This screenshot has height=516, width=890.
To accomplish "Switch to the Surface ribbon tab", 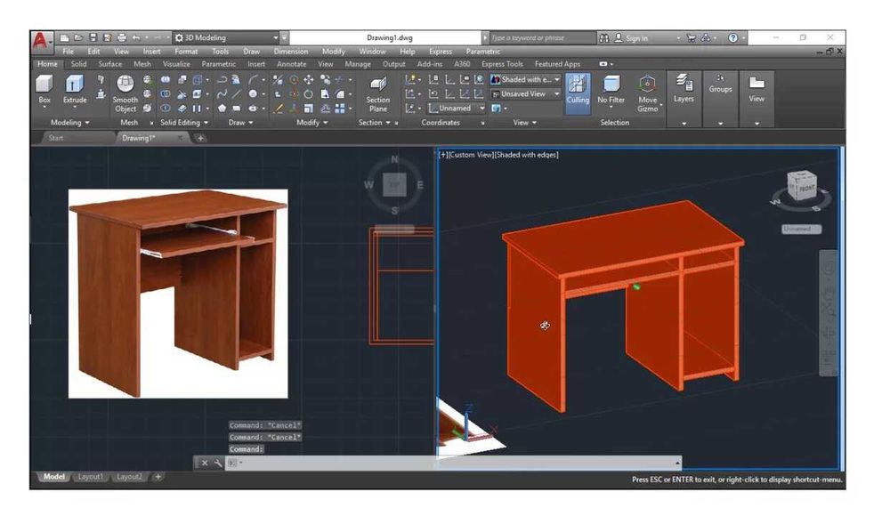I will pyautogui.click(x=110, y=64).
